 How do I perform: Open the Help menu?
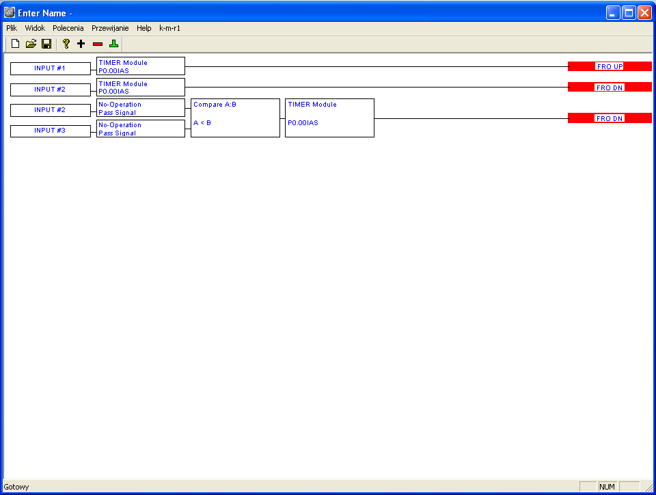[144, 28]
